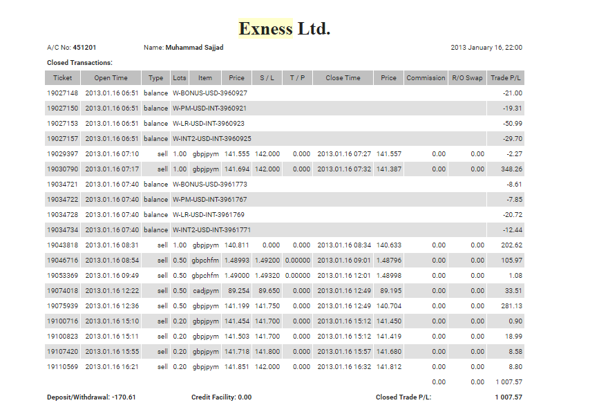This screenshot has width=599, height=414.
Task: Select ticket 19043818
Action: (x=62, y=245)
